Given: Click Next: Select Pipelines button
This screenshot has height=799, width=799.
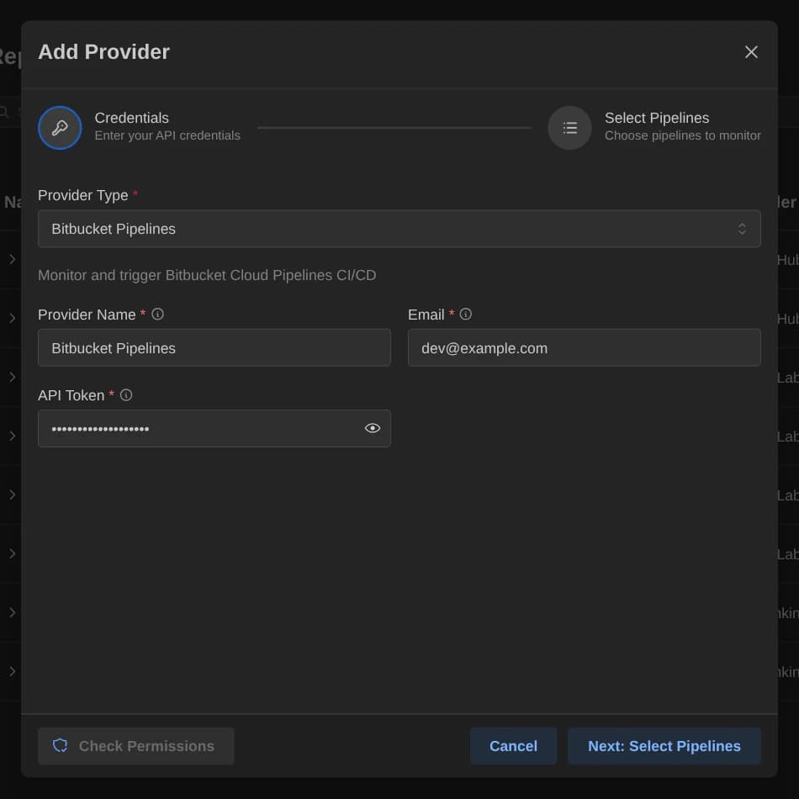Looking at the screenshot, I should (x=664, y=746).
